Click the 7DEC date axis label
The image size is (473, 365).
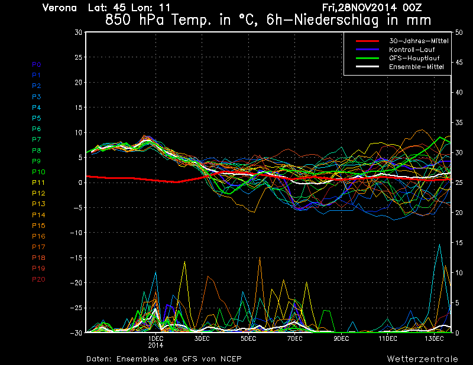(x=294, y=338)
